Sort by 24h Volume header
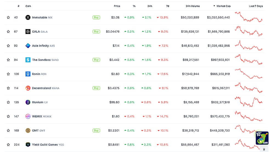Image resolution: width=270 pixels, height=152 pixels. pos(193,6)
